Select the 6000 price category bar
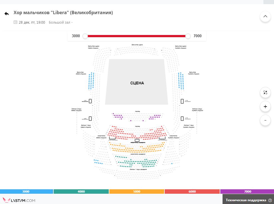This screenshot has width=274, height=204. [x=192, y=192]
